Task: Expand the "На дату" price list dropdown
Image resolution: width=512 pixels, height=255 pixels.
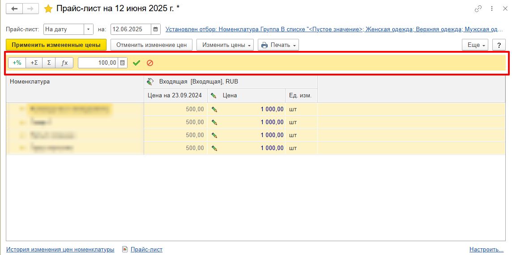Action: click(89, 29)
